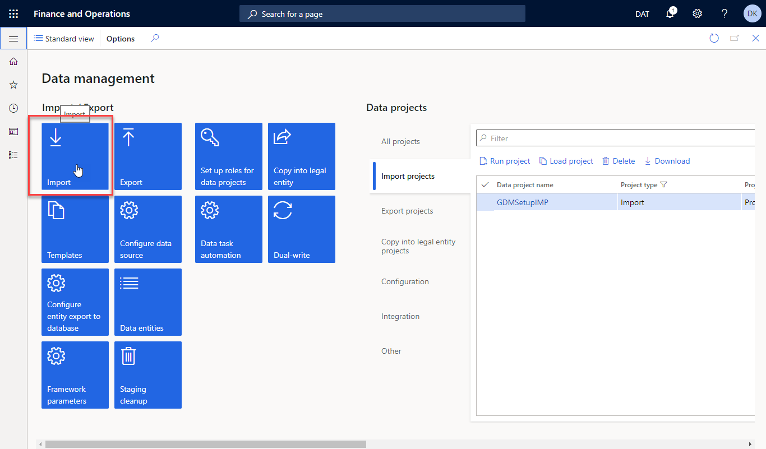This screenshot has width=766, height=449.
Task: Open the Set up roles for data projects tile
Action: (228, 156)
